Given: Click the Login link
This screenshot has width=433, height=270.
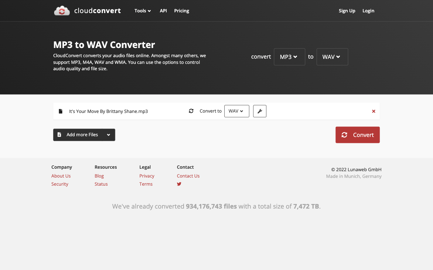Looking at the screenshot, I should click(368, 11).
